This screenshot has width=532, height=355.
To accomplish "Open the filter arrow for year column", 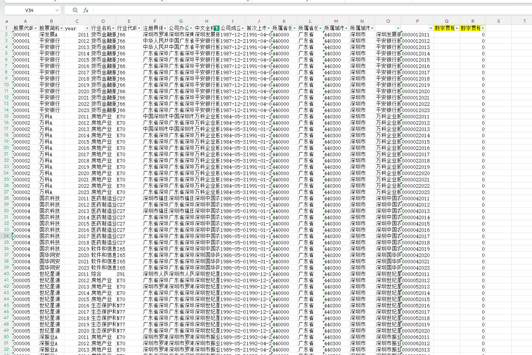I will coord(87,28).
